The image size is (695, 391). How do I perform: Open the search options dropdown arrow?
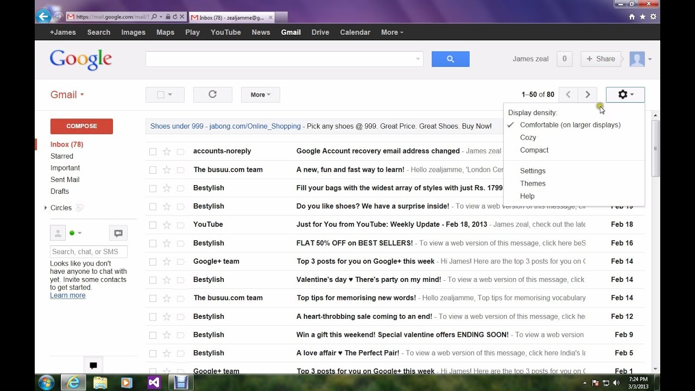pos(418,59)
